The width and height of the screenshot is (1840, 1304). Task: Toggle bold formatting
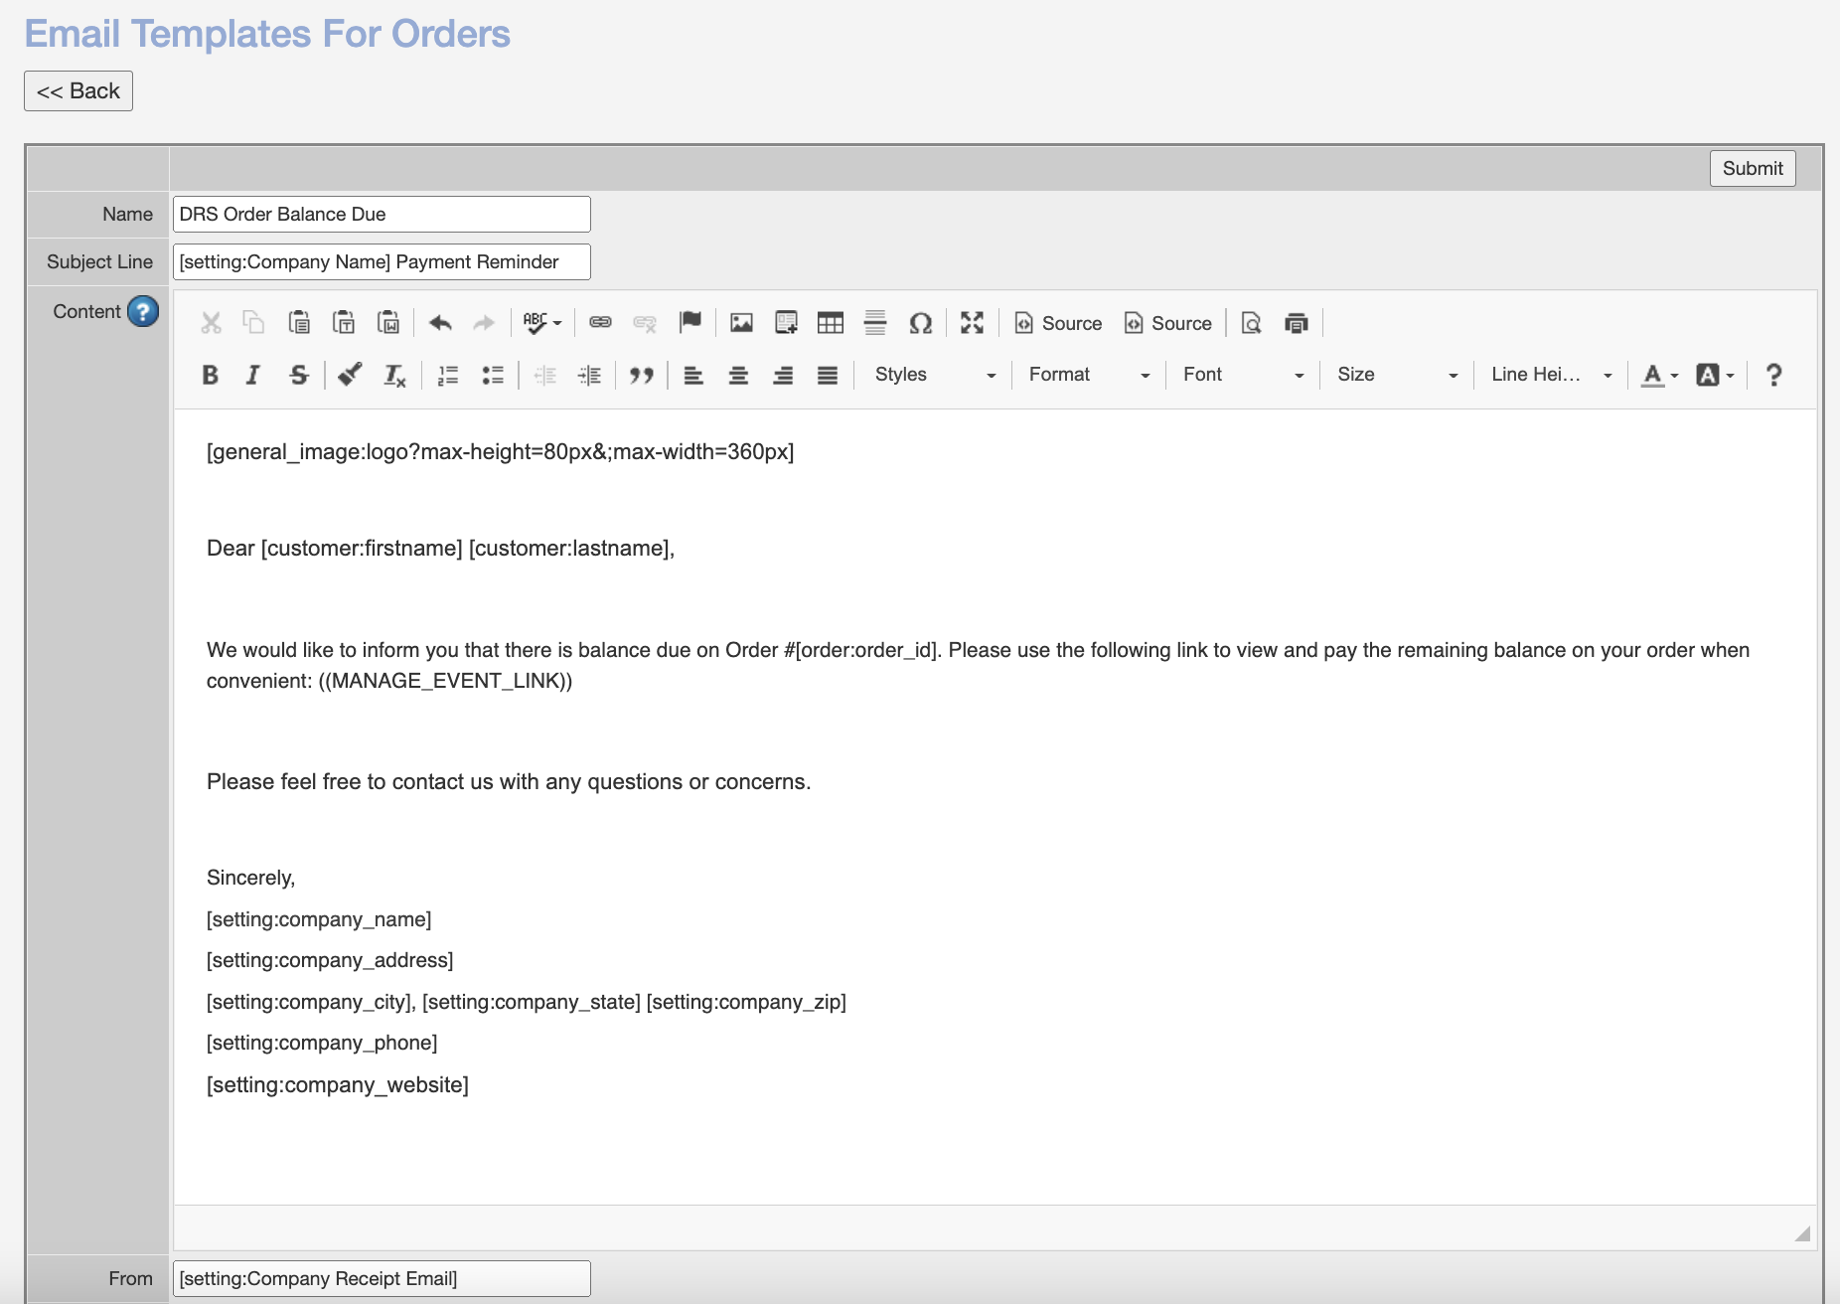point(210,375)
